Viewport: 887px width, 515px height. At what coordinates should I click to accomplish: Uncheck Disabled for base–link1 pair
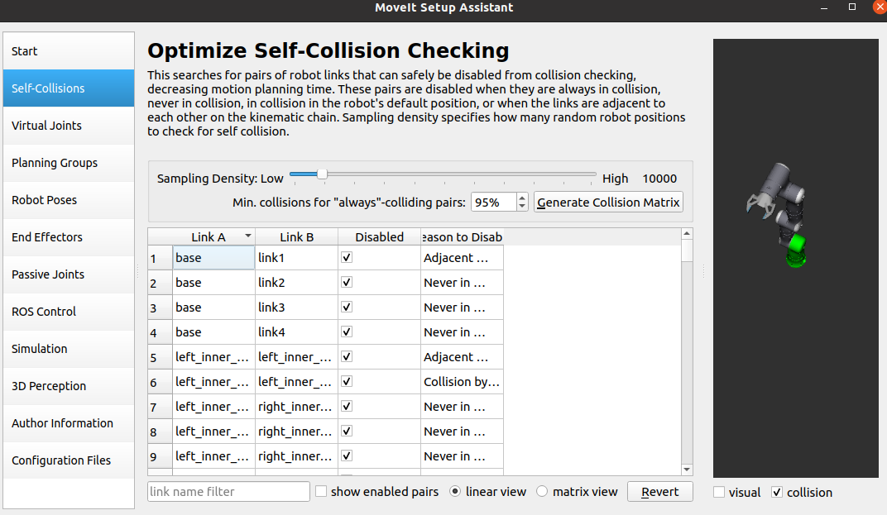coord(347,257)
